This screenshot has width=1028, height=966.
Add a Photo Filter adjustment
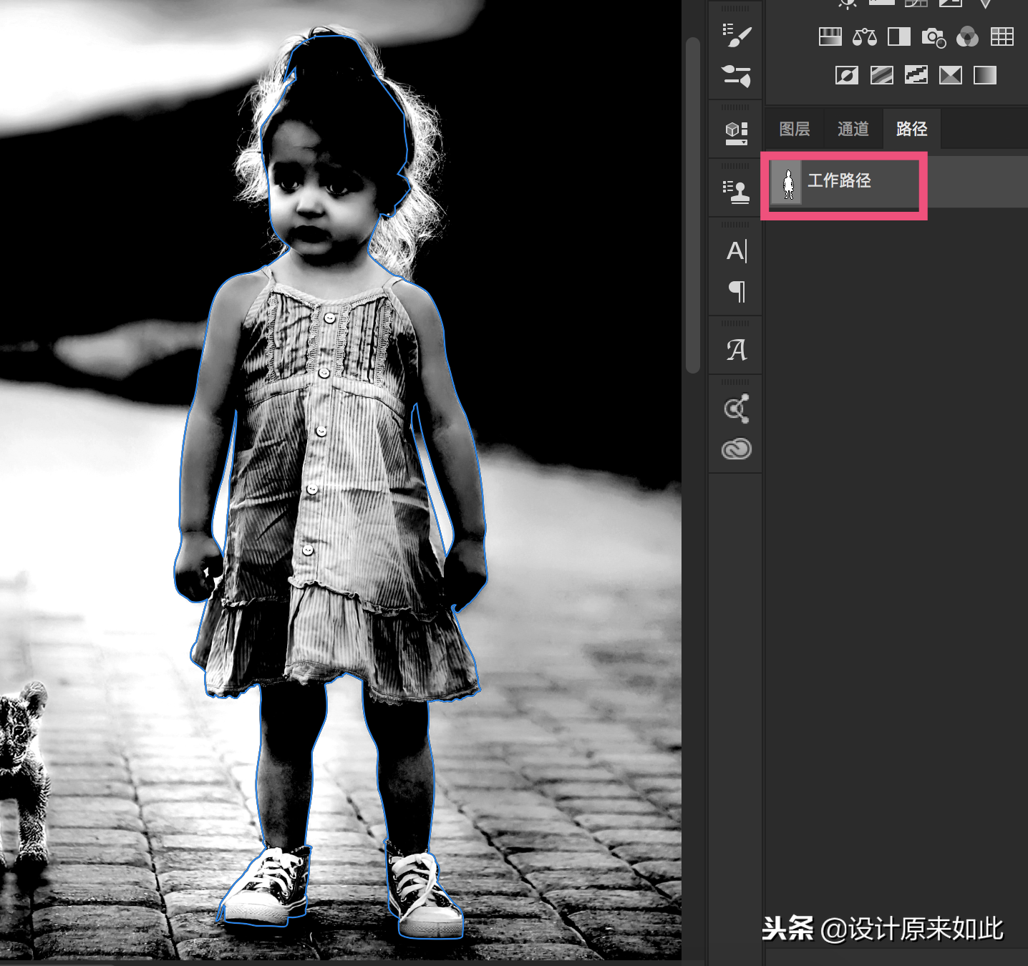934,37
